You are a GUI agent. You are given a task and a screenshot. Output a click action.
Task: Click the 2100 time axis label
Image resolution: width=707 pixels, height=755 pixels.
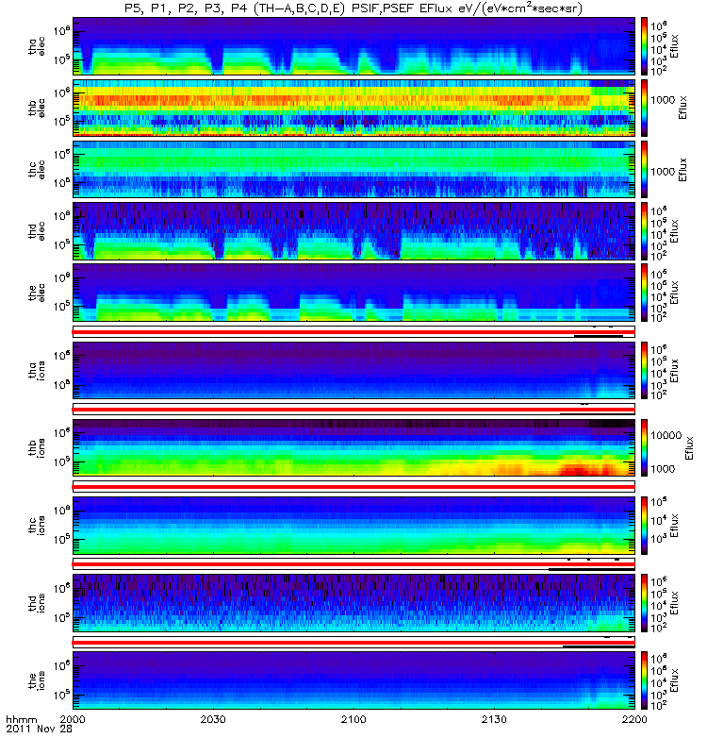click(x=353, y=719)
